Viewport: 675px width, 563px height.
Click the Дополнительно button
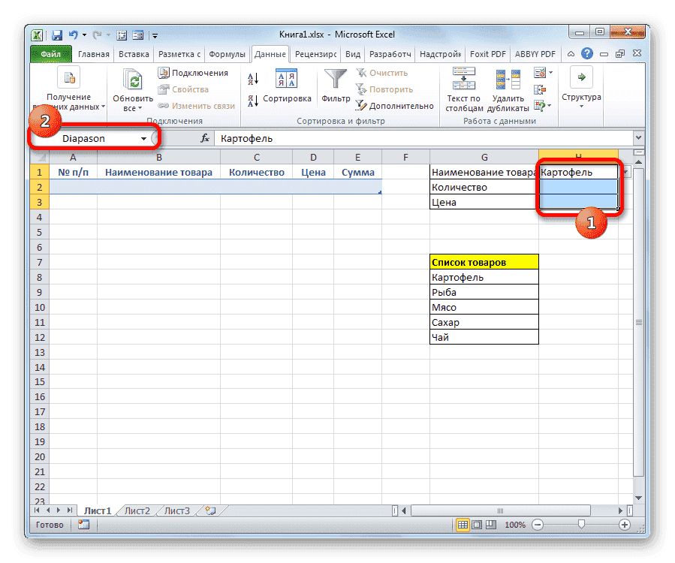click(396, 105)
